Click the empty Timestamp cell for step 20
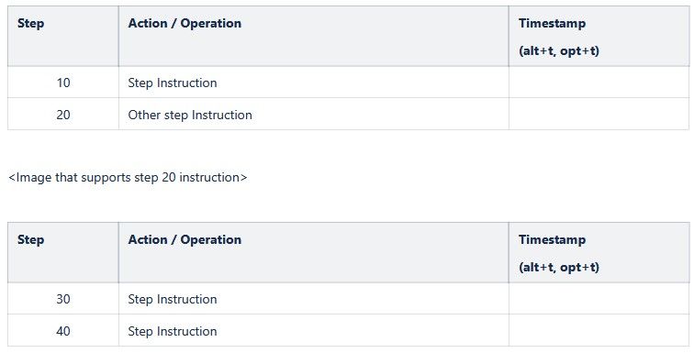The image size is (694, 353). click(599, 115)
